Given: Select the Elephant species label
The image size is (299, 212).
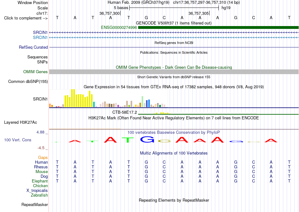Looking at the screenshot, I should pos(40,181).
